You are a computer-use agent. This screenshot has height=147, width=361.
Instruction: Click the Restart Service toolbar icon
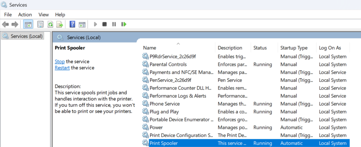coord(124,24)
